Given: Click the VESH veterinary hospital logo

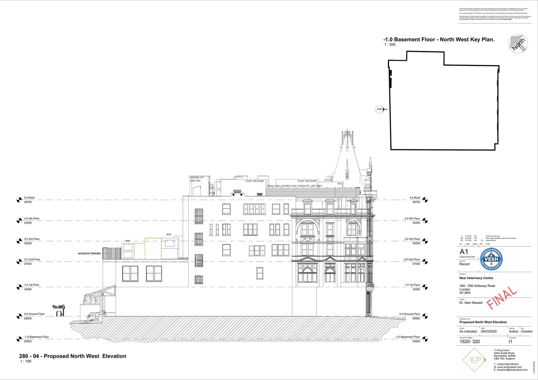Looking at the screenshot, I should tap(491, 259).
